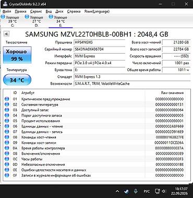The image size is (193, 198).
Task: Click status icon for Единицы данных - запись
Action: click(7, 132)
